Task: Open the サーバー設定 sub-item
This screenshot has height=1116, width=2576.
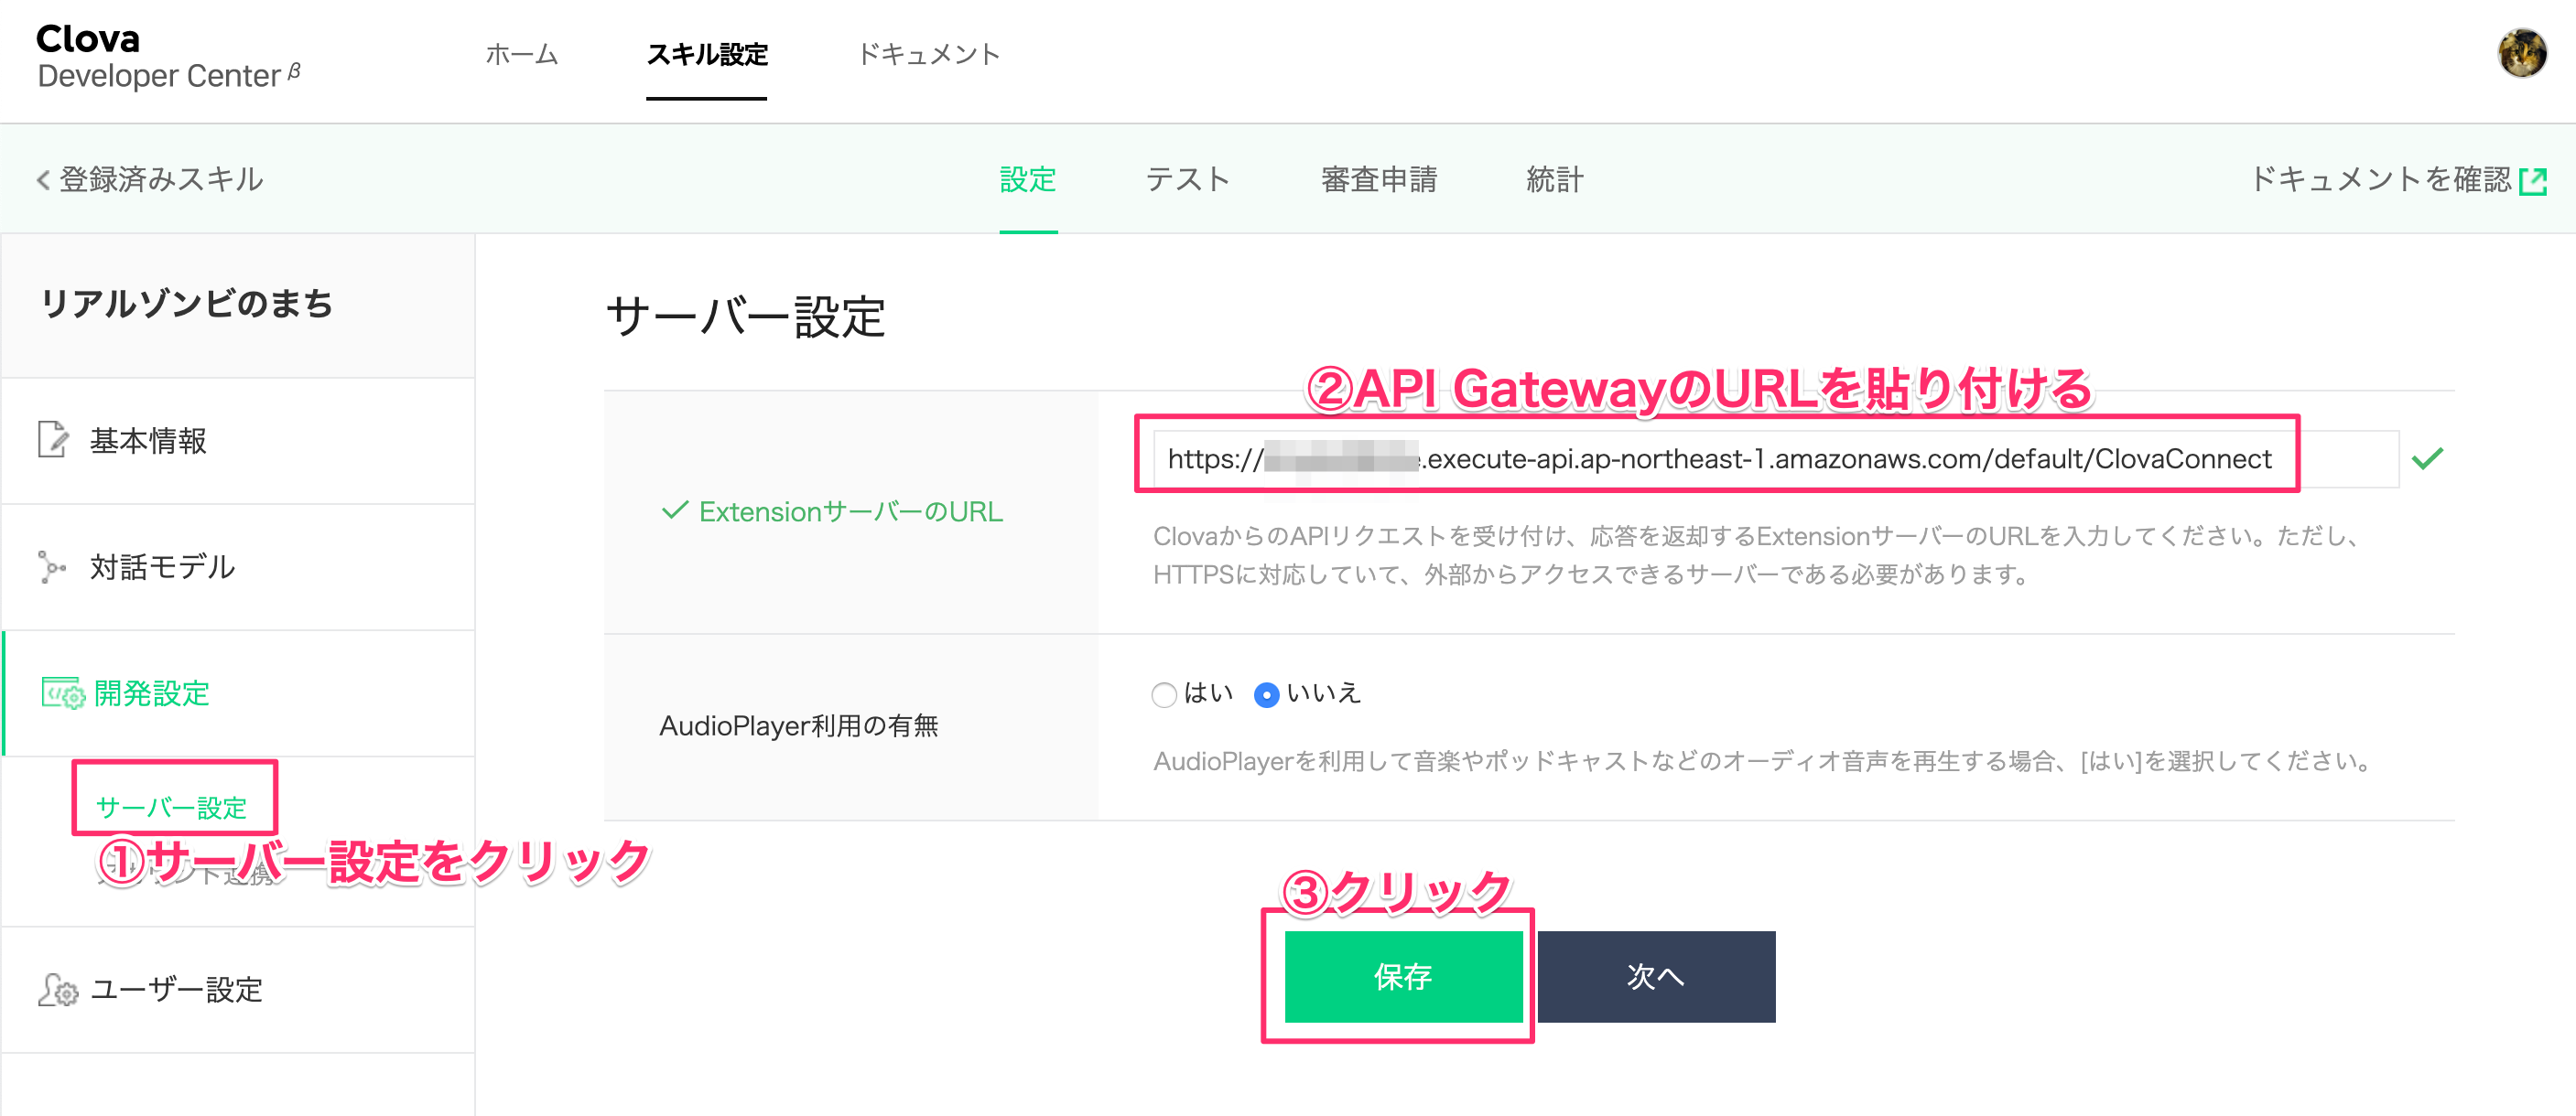Action: point(171,806)
